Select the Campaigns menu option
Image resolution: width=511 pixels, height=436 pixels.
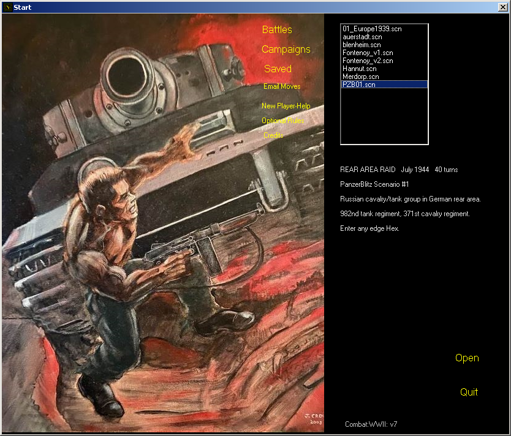click(286, 49)
